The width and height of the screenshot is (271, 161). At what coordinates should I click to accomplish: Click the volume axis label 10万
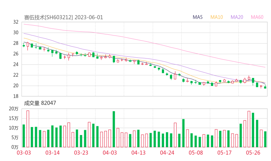[14, 128]
